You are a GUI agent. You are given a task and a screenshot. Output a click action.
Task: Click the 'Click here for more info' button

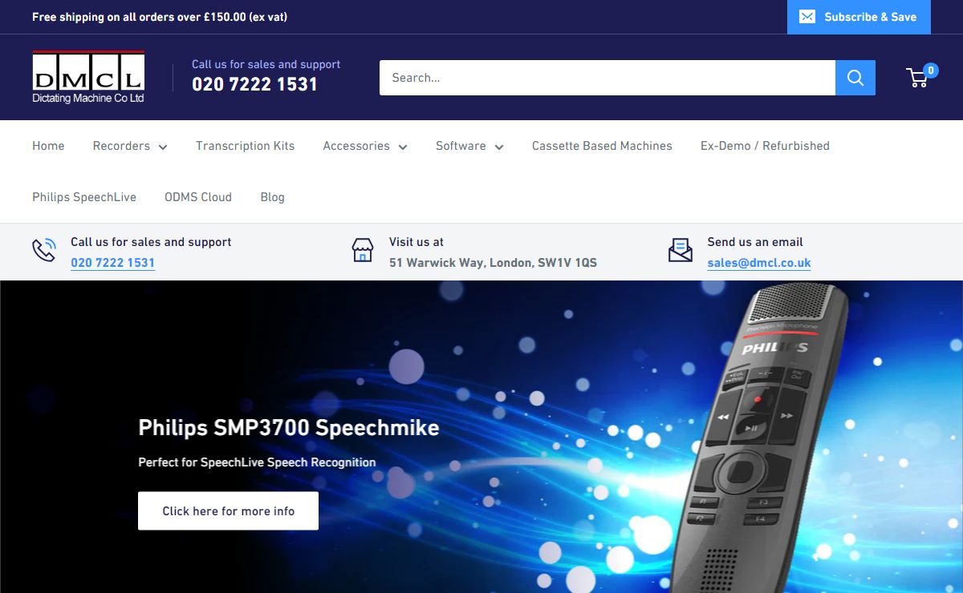[228, 511]
